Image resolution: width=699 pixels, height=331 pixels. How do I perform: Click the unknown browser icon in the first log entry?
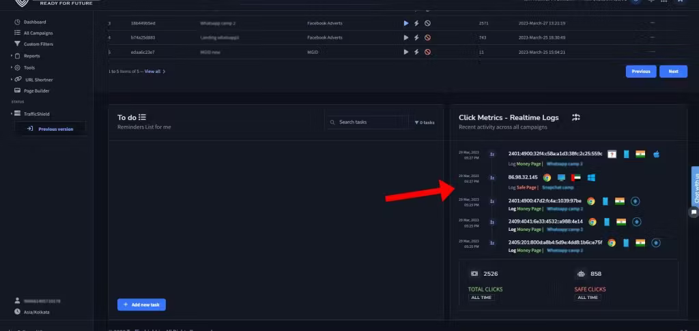coord(612,154)
